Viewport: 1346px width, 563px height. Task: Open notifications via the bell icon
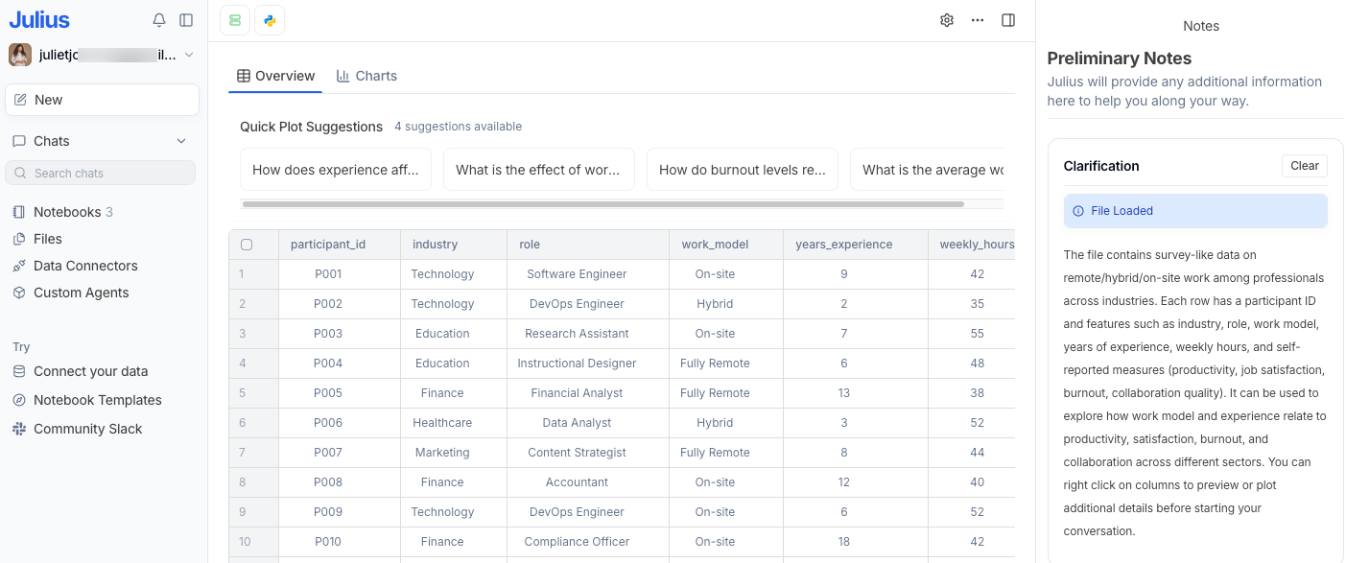[159, 19]
